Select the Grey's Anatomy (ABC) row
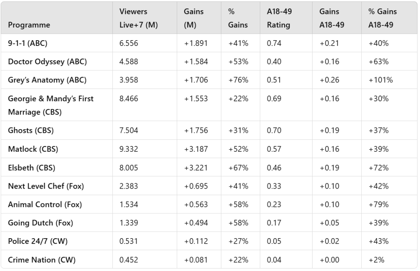 point(47,80)
